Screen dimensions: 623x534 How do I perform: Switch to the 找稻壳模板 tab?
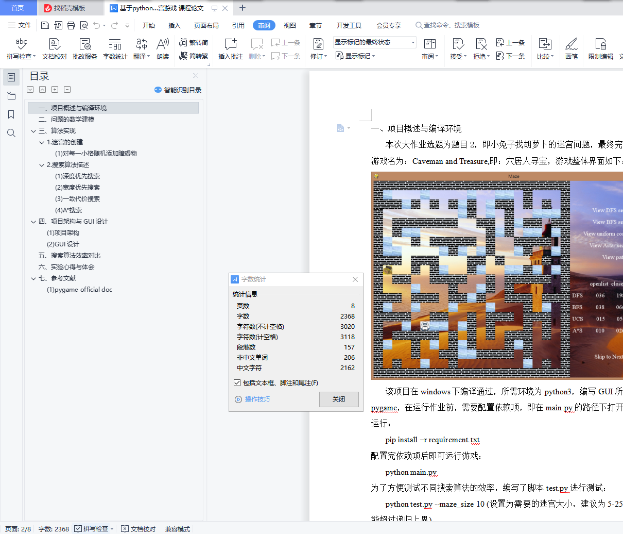[x=70, y=8]
